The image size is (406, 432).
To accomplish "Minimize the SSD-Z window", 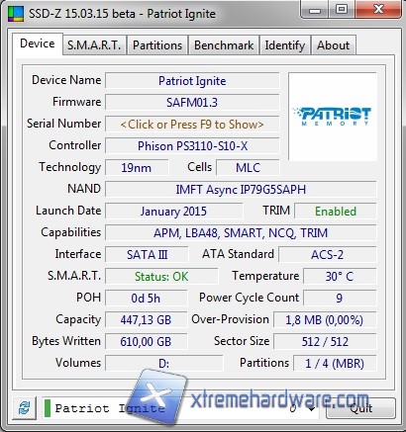I will click(x=315, y=10).
